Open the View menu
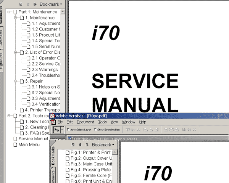229x183 pixels. click(x=114, y=122)
